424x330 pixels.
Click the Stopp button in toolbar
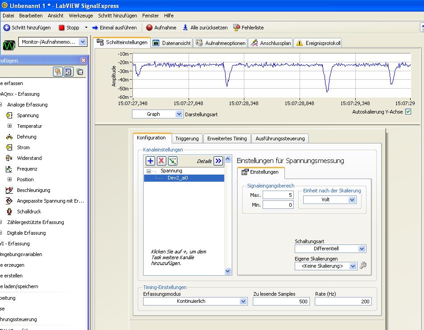point(69,28)
